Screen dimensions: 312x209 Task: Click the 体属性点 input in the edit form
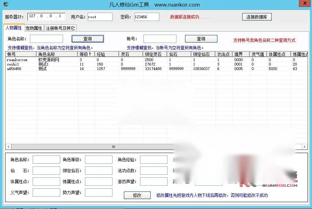click(46, 182)
